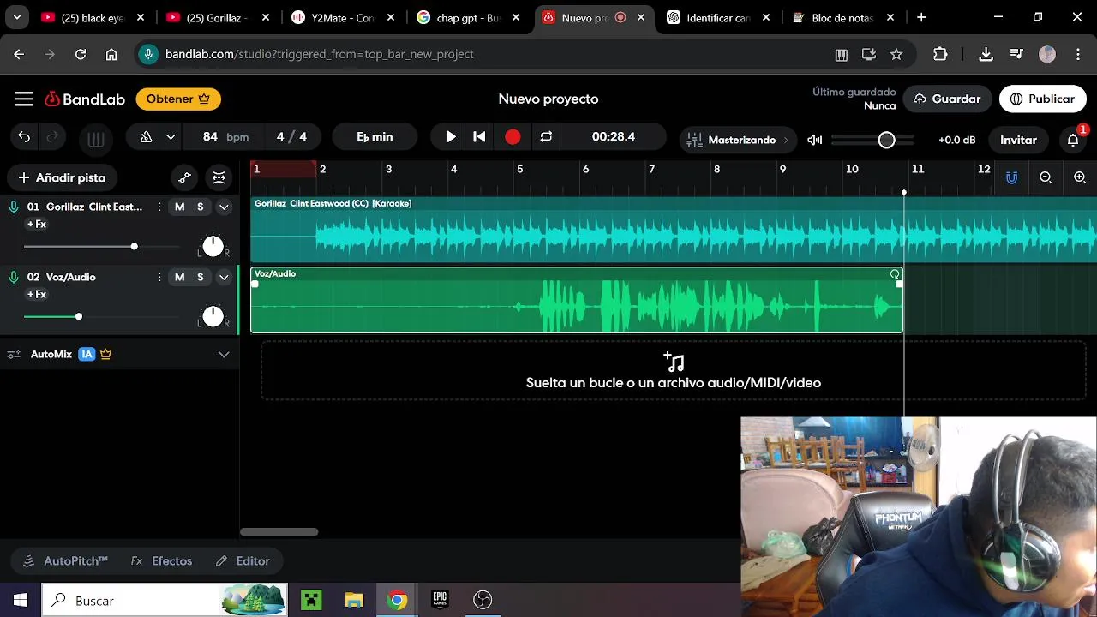Undo the last action

point(24,137)
